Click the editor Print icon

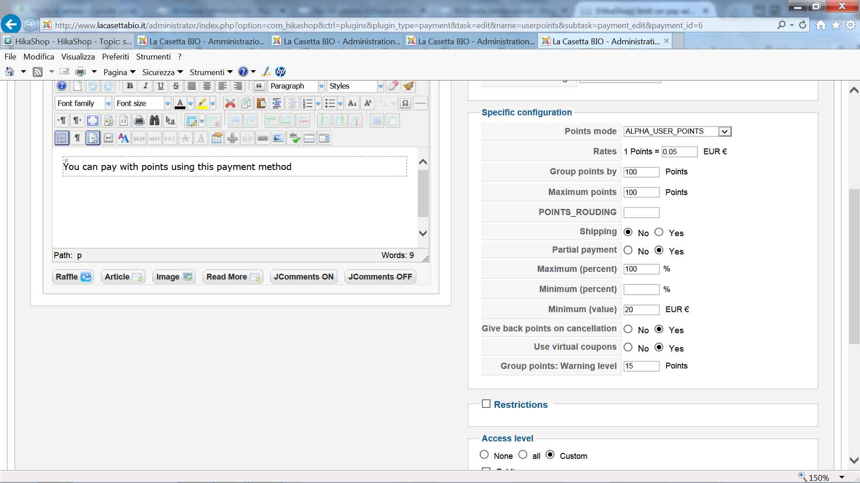[x=139, y=121]
